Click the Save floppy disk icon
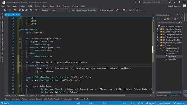Viewport: 187px width, 105px height. pos(23,10)
